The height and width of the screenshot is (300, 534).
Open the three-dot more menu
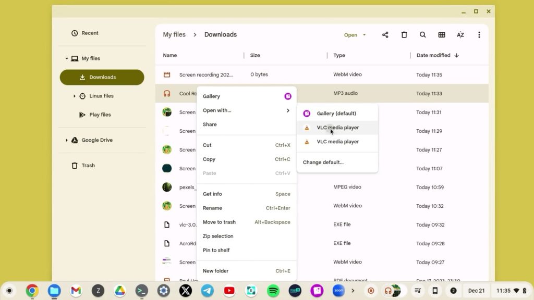(x=479, y=35)
